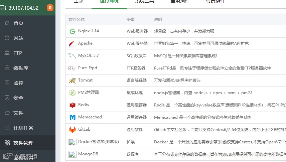The image size is (286, 162).
Task: Click the MongoDB software name
Action: (x=88, y=154)
